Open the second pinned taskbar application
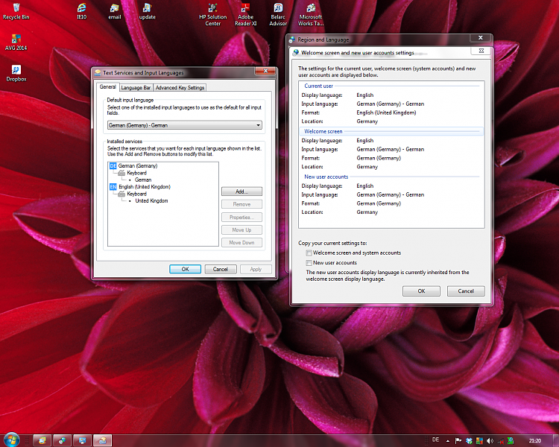Screen dimensions: 559x447 (63, 440)
